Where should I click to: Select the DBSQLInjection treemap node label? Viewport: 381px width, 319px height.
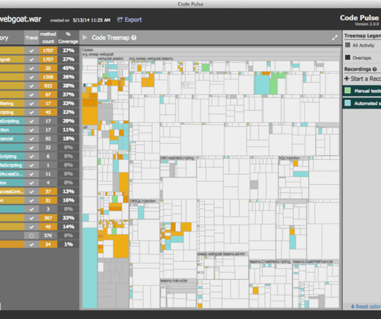coord(142,201)
